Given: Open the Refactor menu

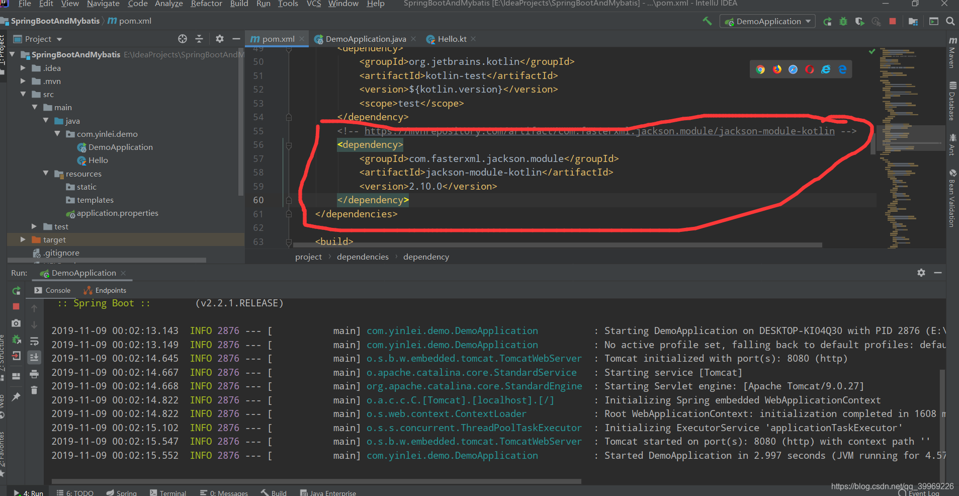Looking at the screenshot, I should pos(206,4).
